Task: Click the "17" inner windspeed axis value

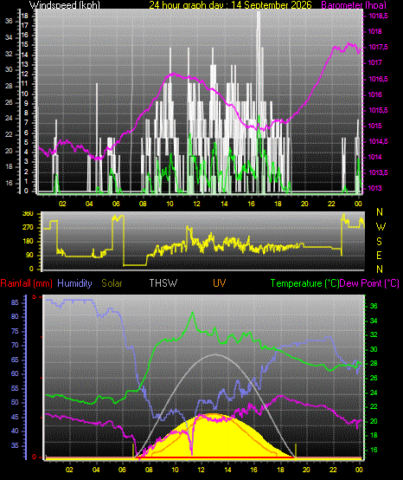Action: 25,25
